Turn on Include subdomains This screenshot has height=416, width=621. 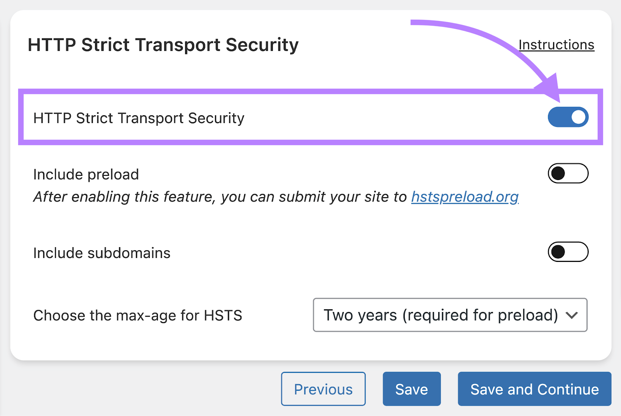pyautogui.click(x=567, y=252)
